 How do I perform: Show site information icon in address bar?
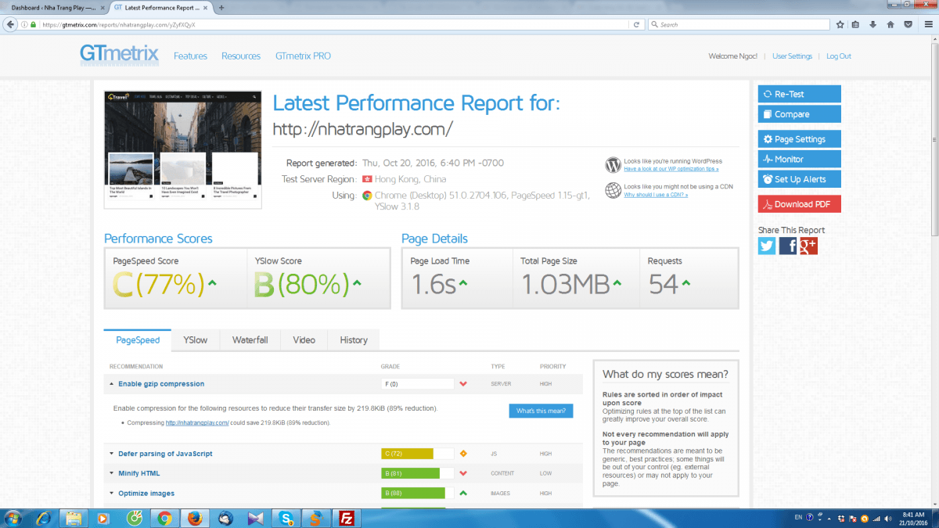[x=24, y=24]
